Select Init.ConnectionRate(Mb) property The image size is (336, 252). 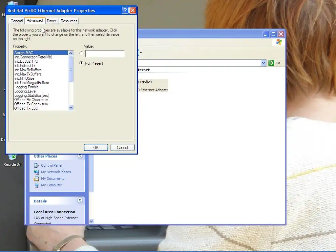click(x=41, y=57)
